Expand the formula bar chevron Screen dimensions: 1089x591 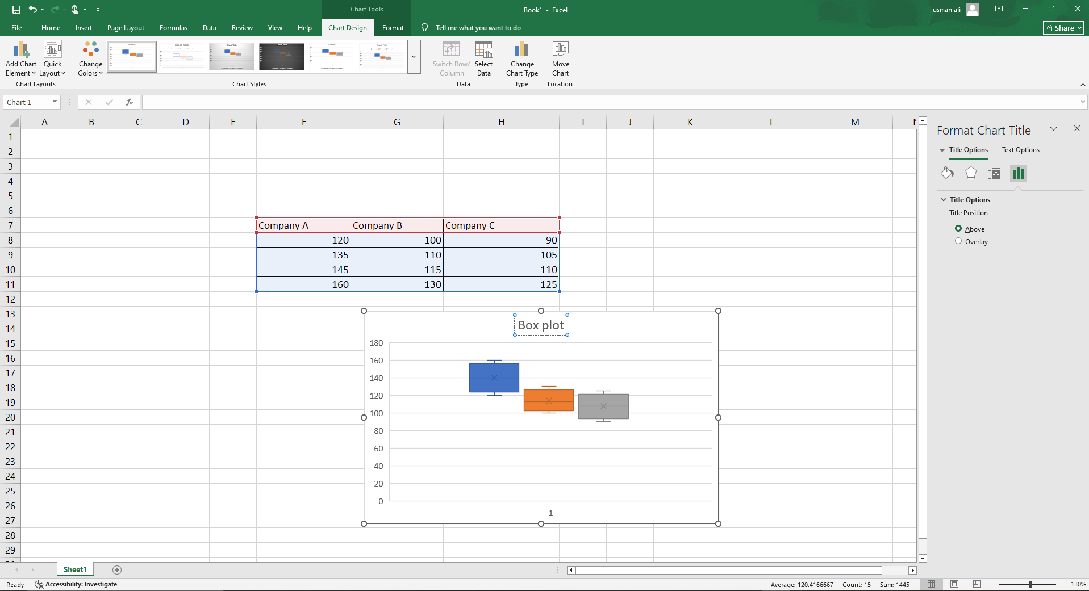pos(1083,102)
